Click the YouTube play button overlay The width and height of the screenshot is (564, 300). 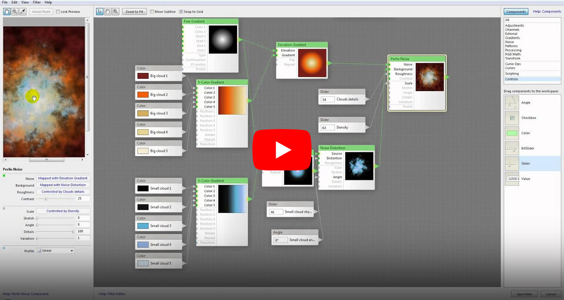[282, 150]
